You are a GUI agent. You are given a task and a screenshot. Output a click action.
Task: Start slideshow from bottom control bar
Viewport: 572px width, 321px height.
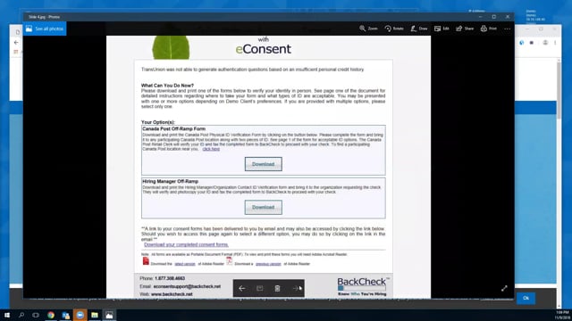tap(259, 288)
